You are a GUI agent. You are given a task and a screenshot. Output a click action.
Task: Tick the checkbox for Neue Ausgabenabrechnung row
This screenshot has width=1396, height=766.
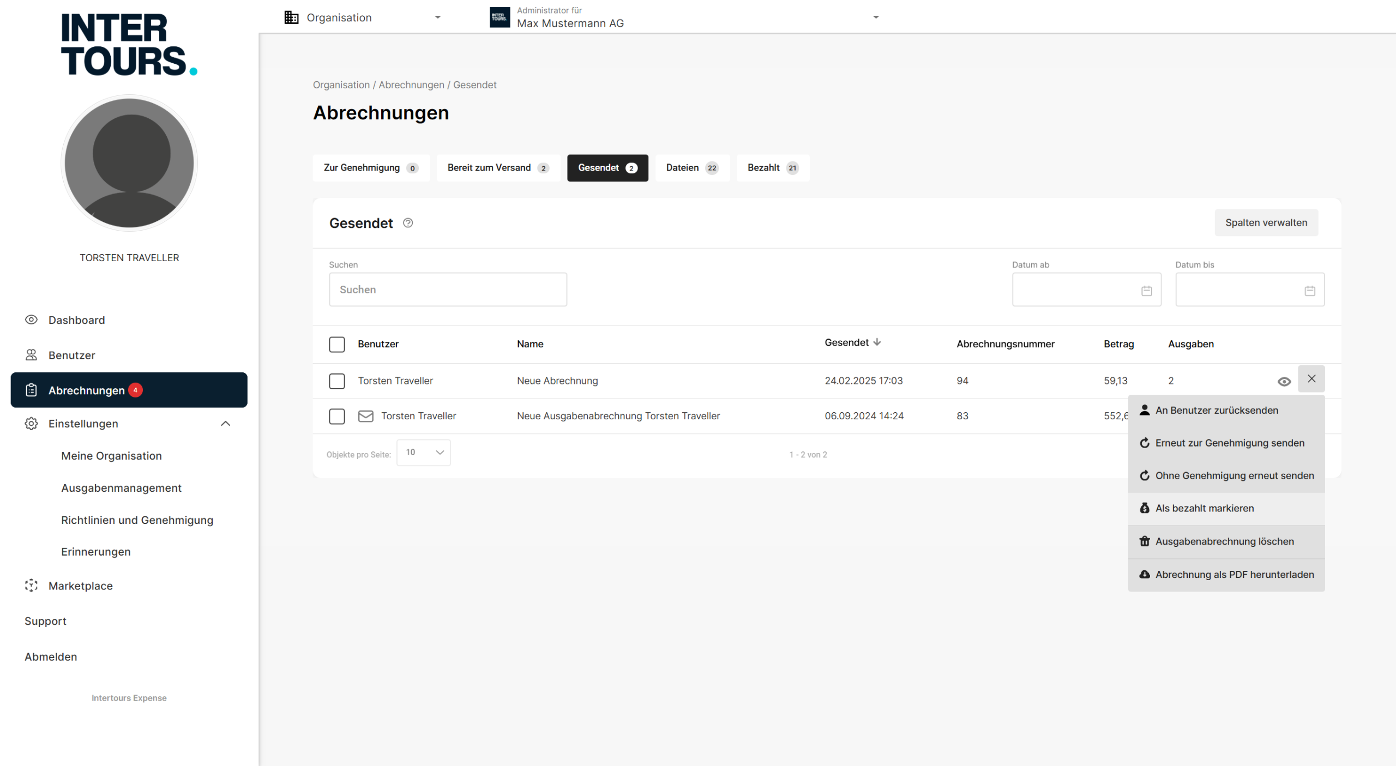coord(337,417)
